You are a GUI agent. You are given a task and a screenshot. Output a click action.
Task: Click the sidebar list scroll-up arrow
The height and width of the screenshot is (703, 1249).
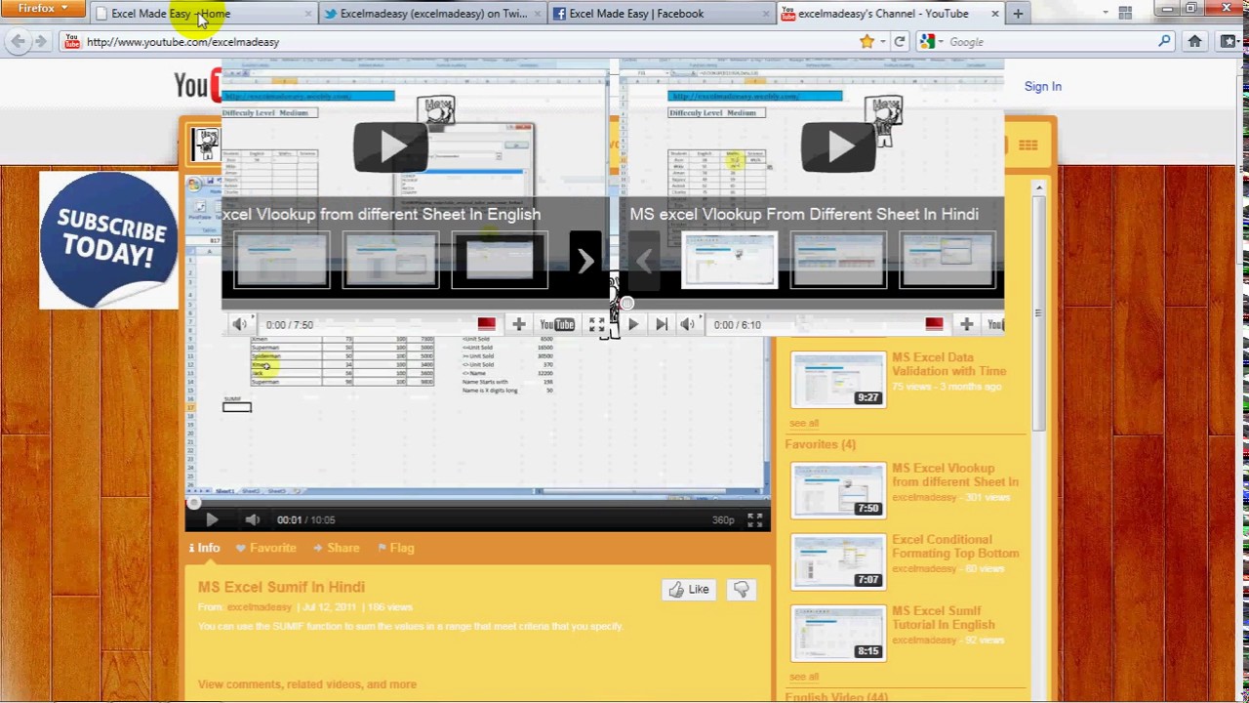pyautogui.click(x=1038, y=187)
